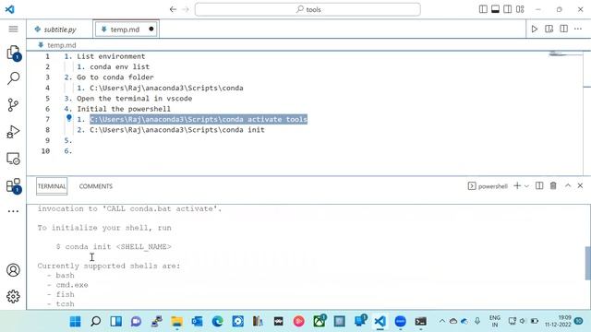Open File Explorer from taskbar
Image resolution: width=591 pixels, height=332 pixels.
tap(176, 321)
